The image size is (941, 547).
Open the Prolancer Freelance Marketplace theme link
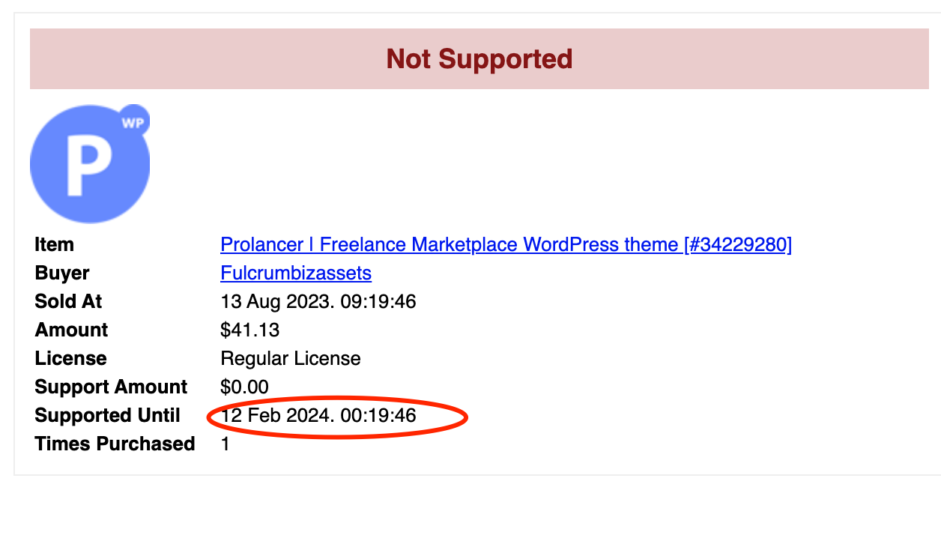coord(506,244)
